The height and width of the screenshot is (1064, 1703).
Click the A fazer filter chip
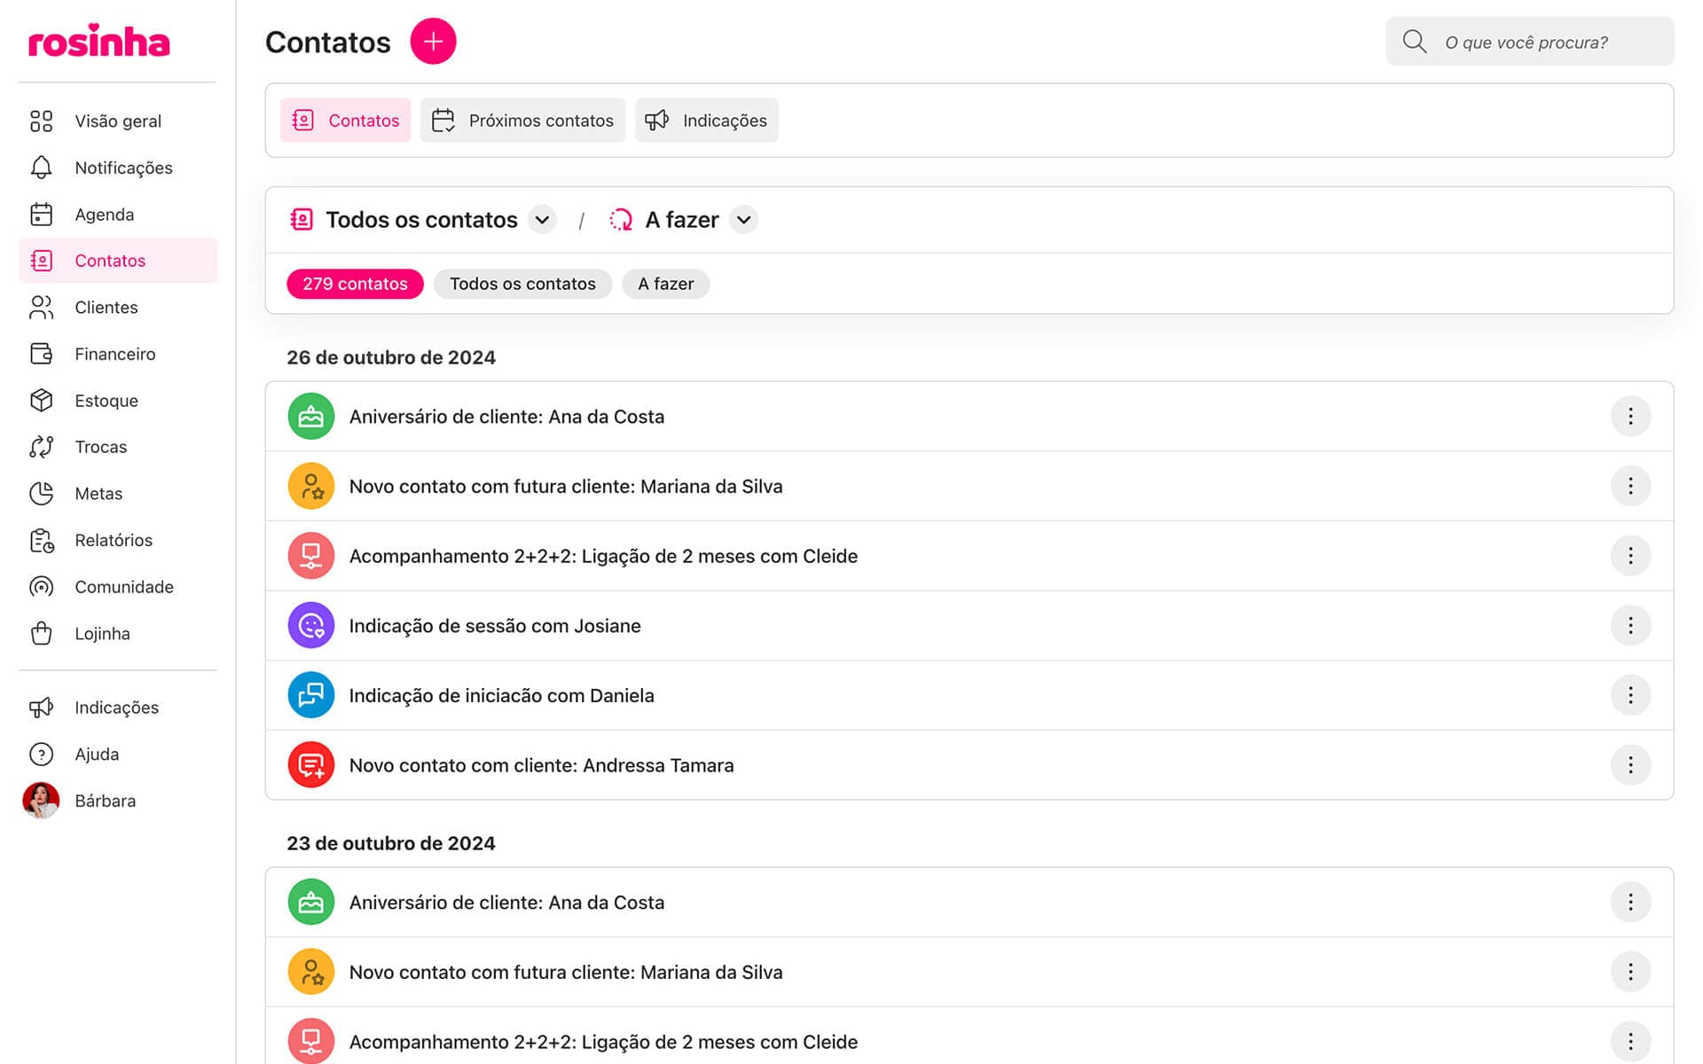click(x=665, y=284)
